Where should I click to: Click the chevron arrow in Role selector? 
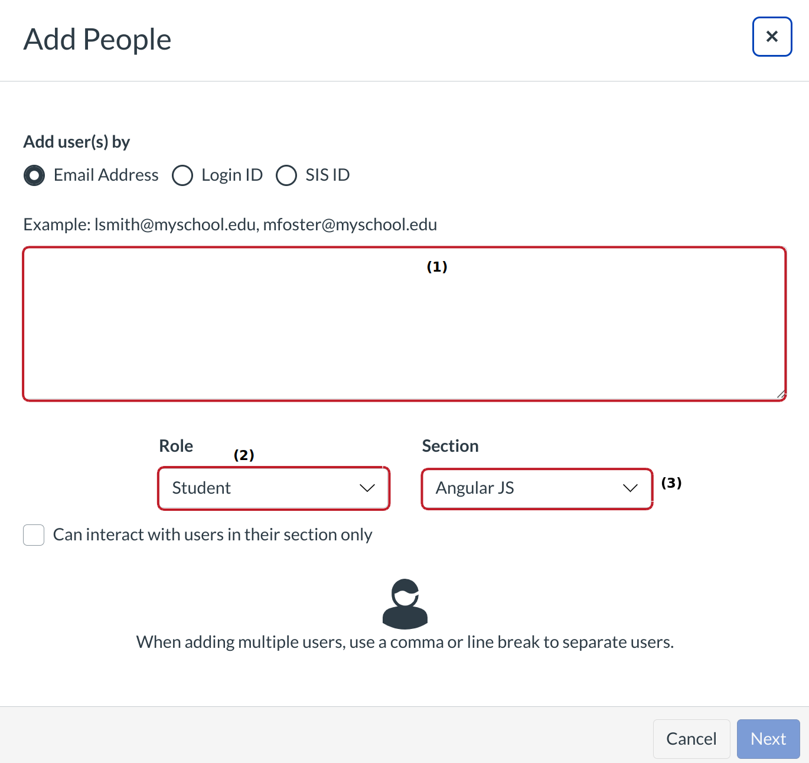pyautogui.click(x=367, y=488)
